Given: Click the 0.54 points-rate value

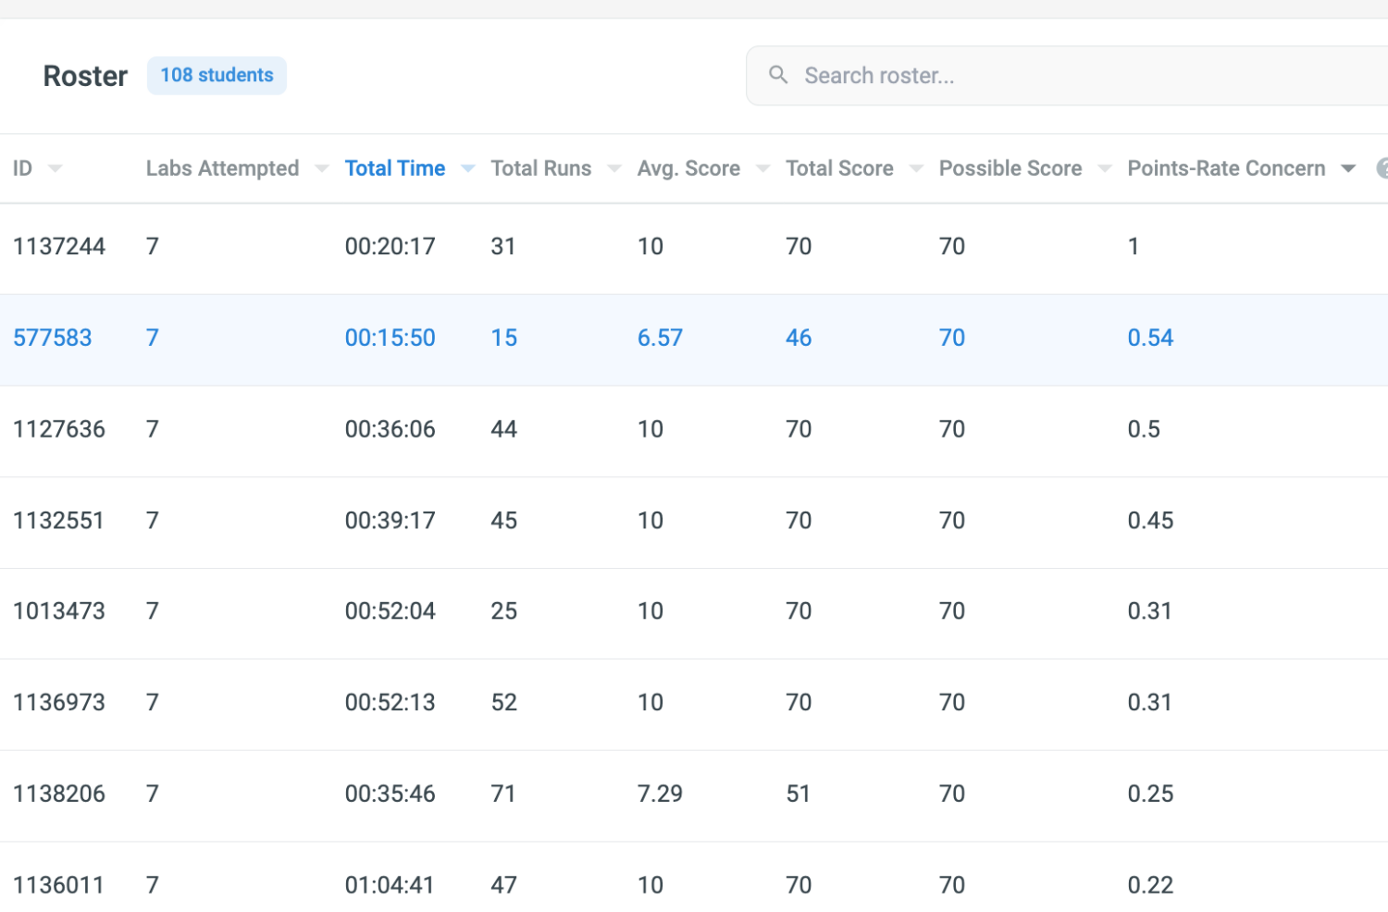Looking at the screenshot, I should click(x=1150, y=338).
